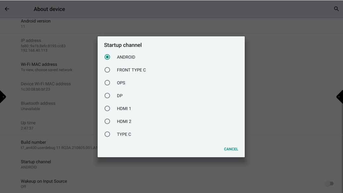The height and width of the screenshot is (193, 343).
Task: Select the TYPE C radio option
Action: pyautogui.click(x=107, y=134)
